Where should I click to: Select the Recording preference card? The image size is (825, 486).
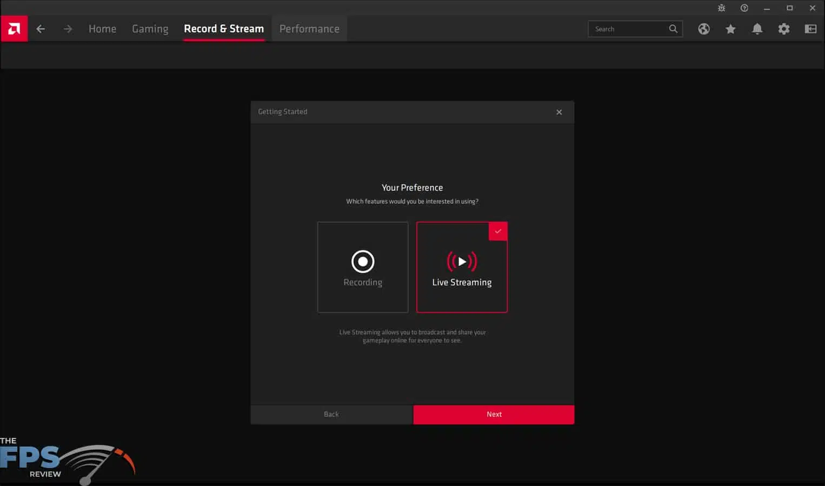point(363,267)
